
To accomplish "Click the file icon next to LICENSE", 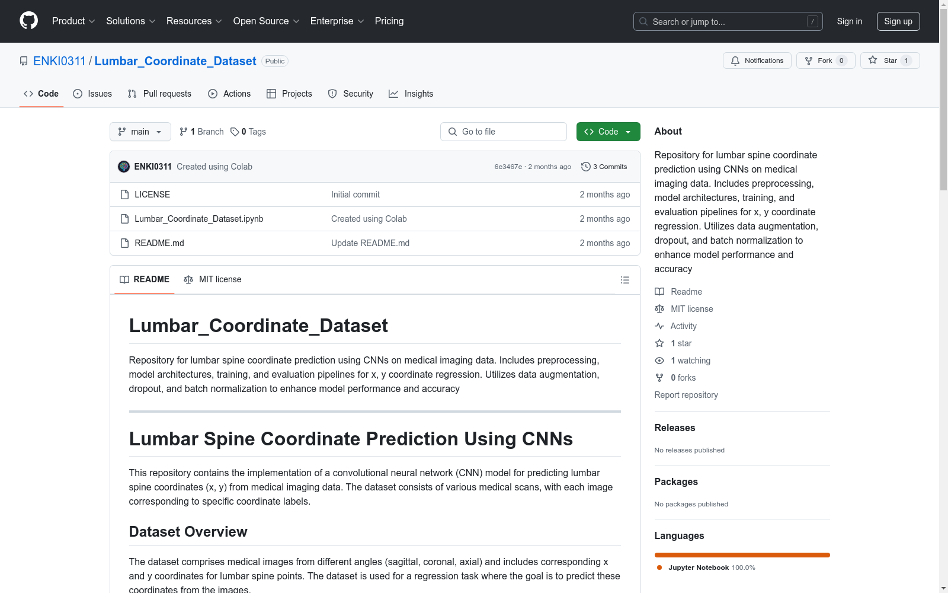I will click(124, 195).
